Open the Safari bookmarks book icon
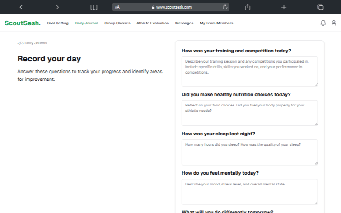 [x=93, y=7]
